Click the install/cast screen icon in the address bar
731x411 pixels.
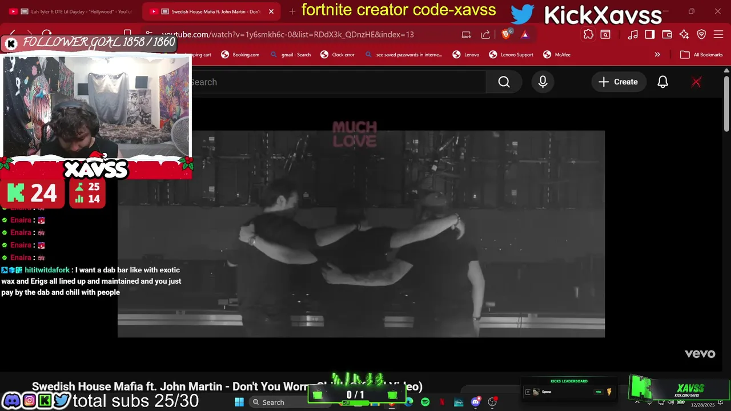point(467,34)
